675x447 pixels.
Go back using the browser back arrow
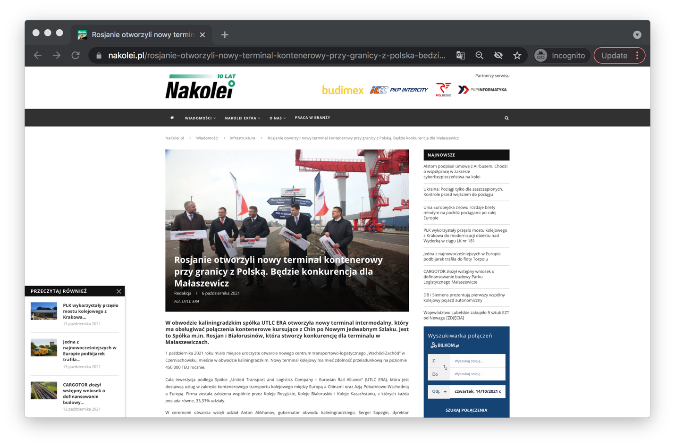click(38, 55)
